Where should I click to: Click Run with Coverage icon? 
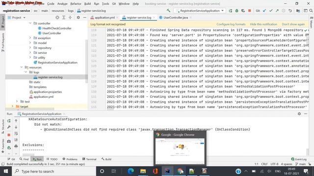click(243, 11)
